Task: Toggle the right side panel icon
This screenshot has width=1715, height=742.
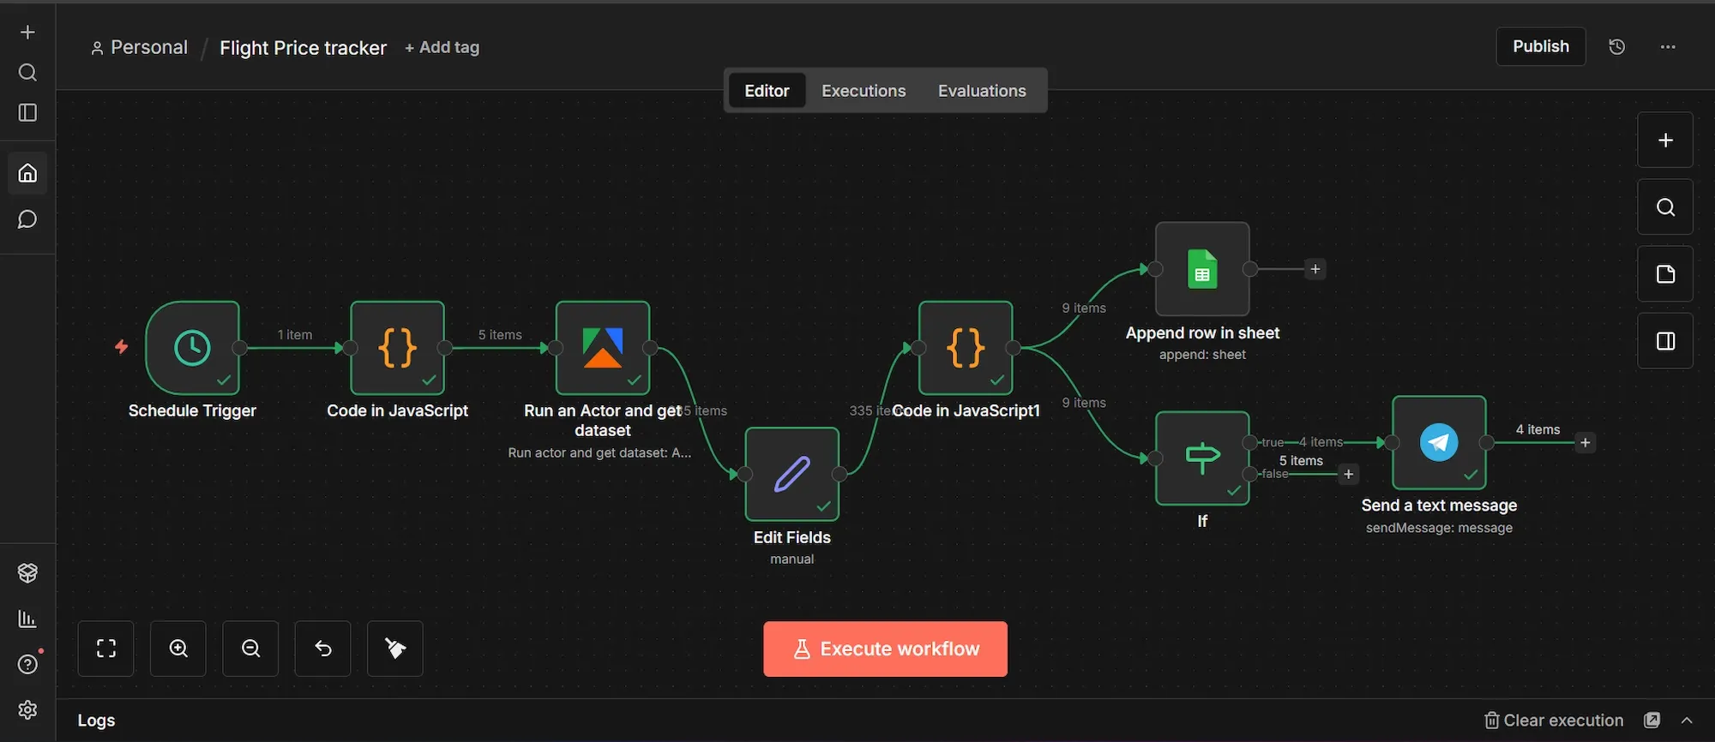Action: click(x=1665, y=341)
